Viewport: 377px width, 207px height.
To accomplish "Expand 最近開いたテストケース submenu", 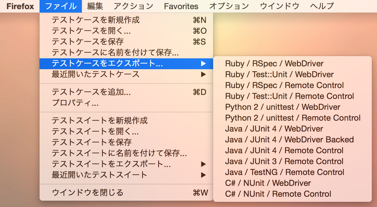I will [126, 74].
